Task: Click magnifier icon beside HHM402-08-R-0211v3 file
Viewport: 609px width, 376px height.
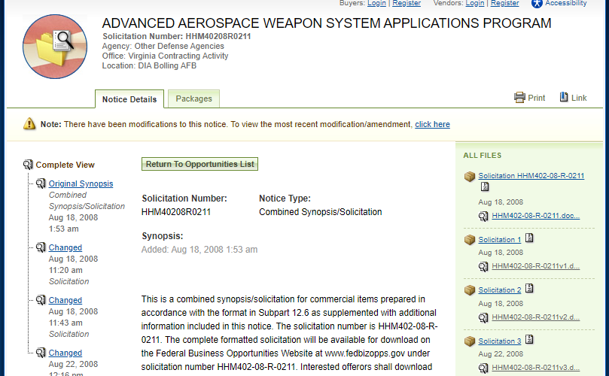Action: coord(483,368)
